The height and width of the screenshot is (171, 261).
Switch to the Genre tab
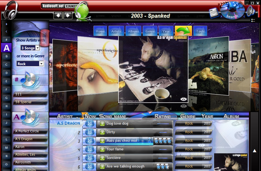tap(150, 31)
